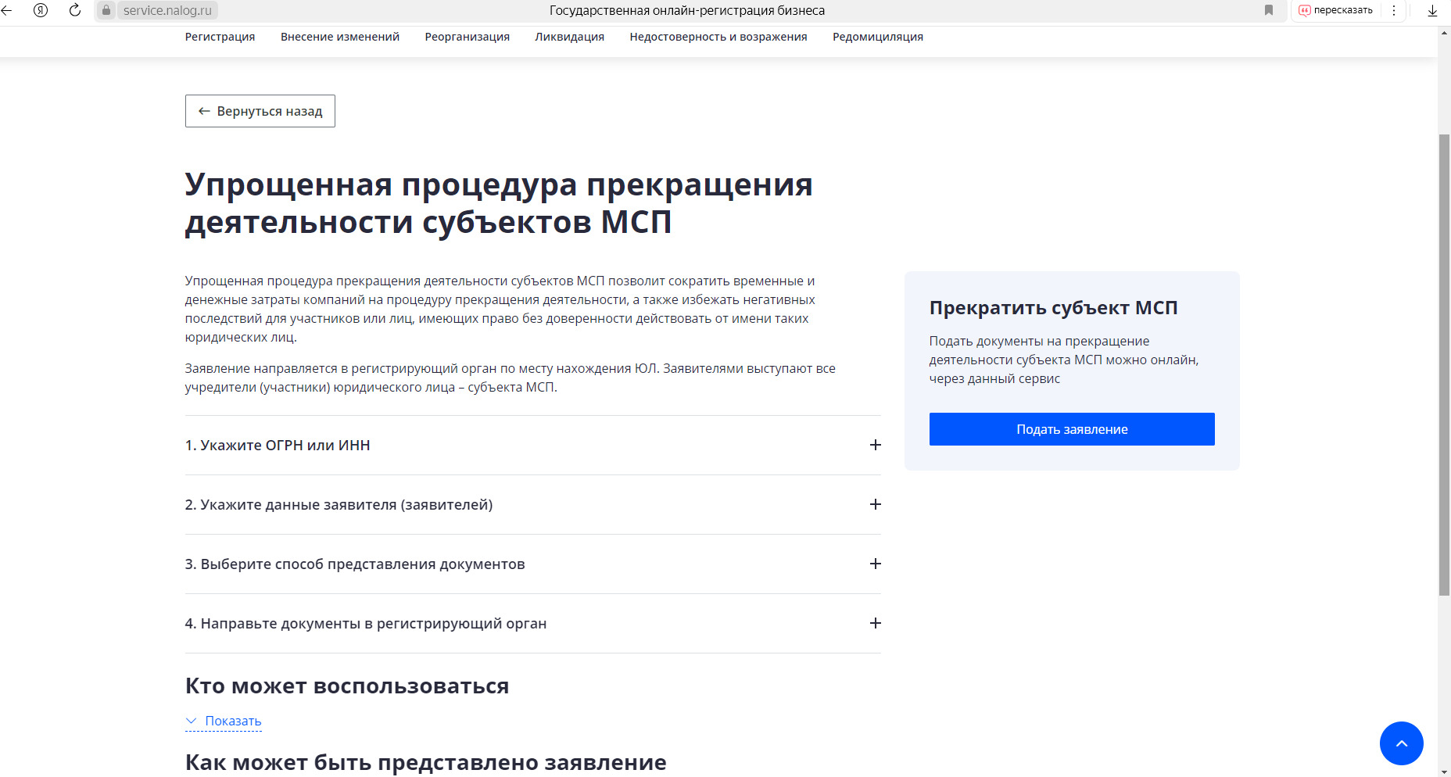Viewport: 1451px width, 777px height.
Task: Click "Вернуться назад" to go back
Action: point(260,110)
